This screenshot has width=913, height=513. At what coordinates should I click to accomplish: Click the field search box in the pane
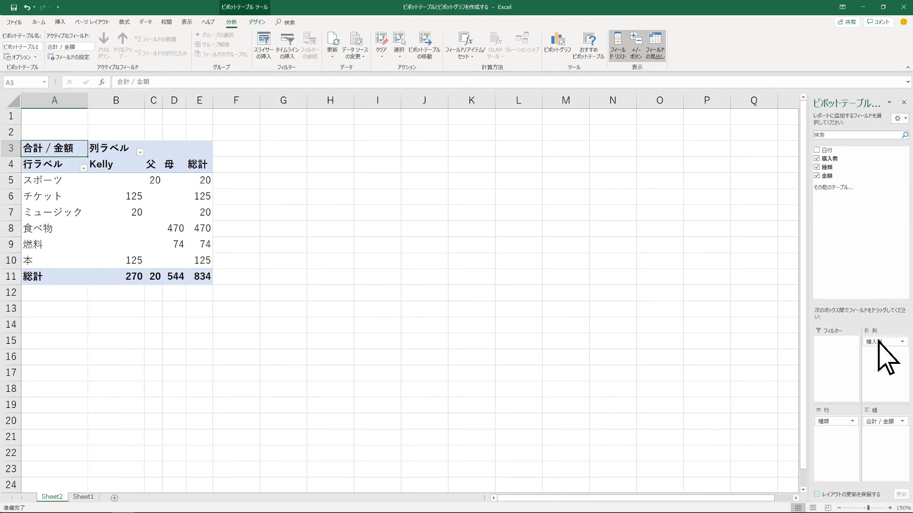[856, 135]
